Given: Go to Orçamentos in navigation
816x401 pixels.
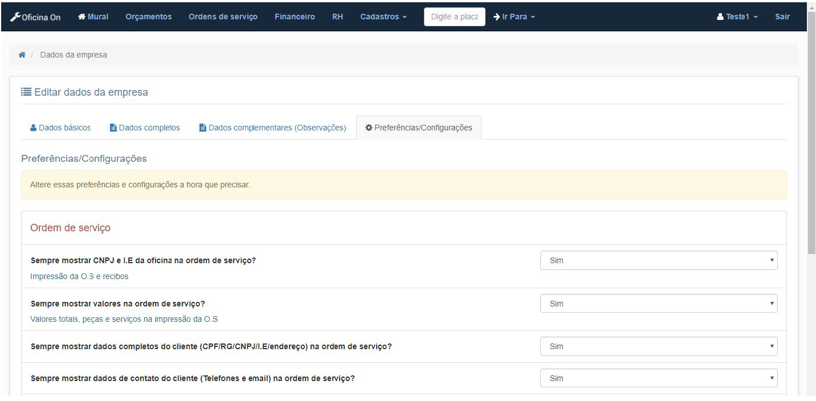Looking at the screenshot, I should click(x=148, y=17).
